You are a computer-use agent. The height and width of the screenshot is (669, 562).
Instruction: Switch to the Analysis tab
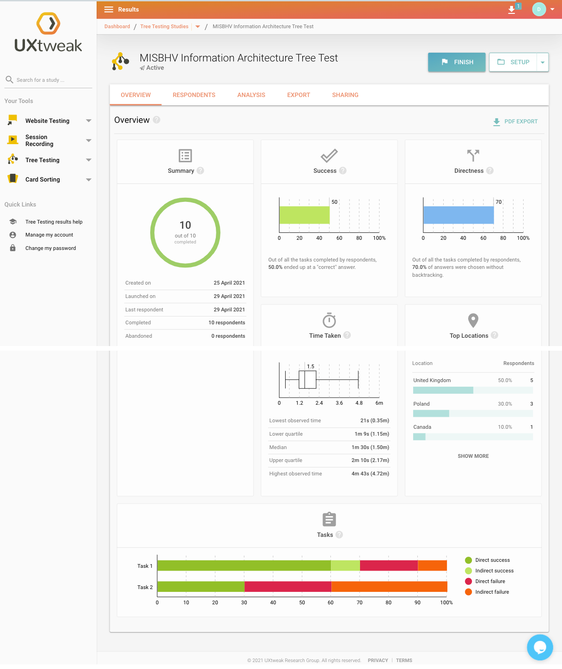(x=251, y=95)
